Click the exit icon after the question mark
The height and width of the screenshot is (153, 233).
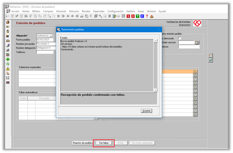pyautogui.click(x=152, y=17)
